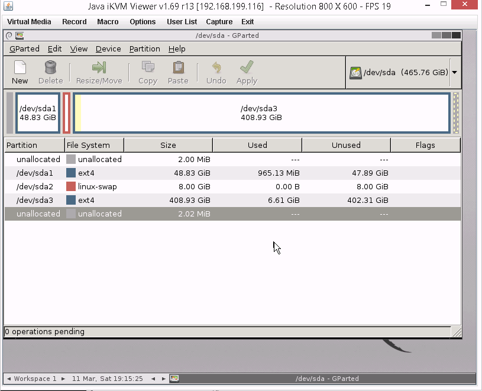Click the Apply checkmark icon

tap(247, 67)
